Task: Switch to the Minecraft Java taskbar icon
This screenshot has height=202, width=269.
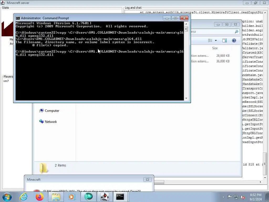Action: 105,197
